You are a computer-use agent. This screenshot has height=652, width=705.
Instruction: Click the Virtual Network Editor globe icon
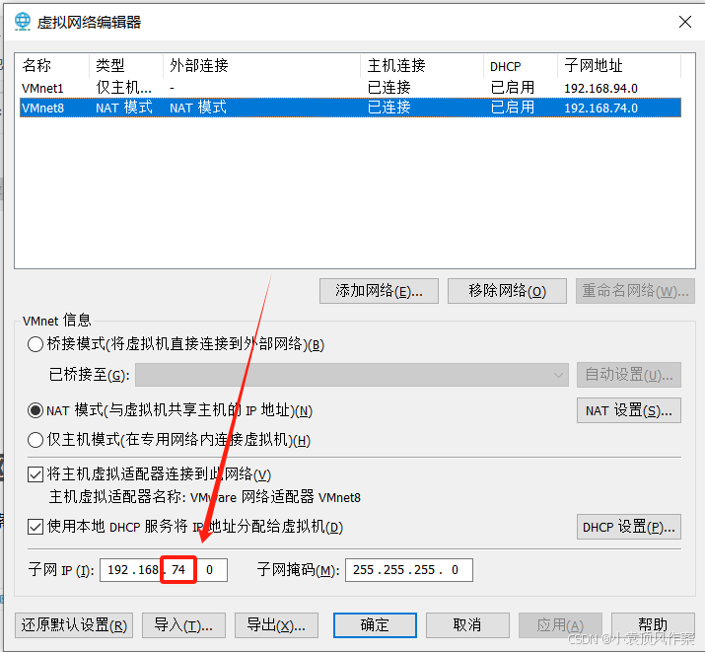coord(22,21)
